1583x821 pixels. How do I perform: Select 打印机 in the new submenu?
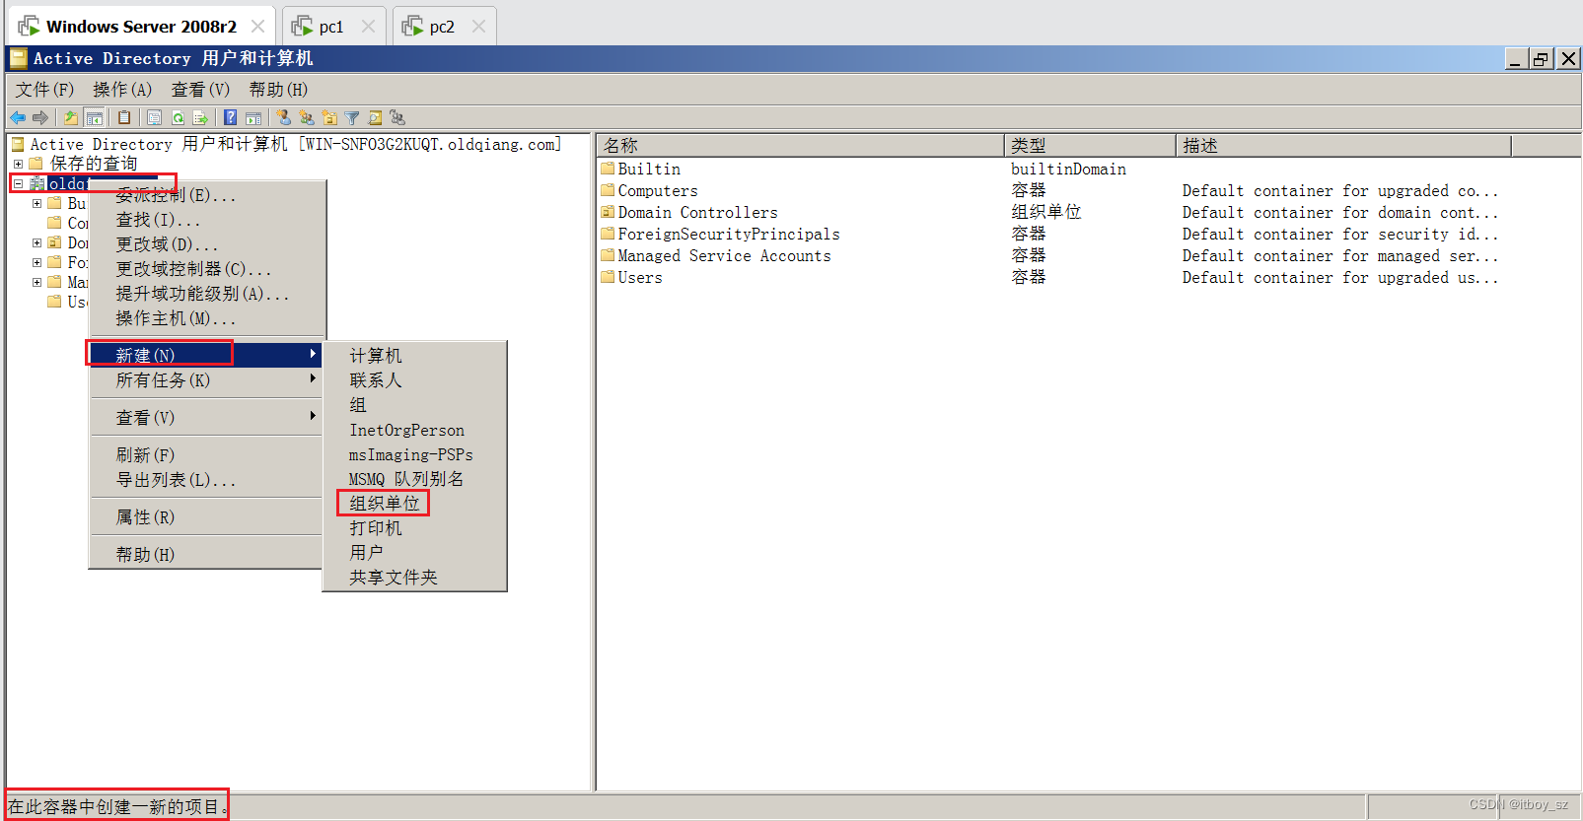pos(414,527)
